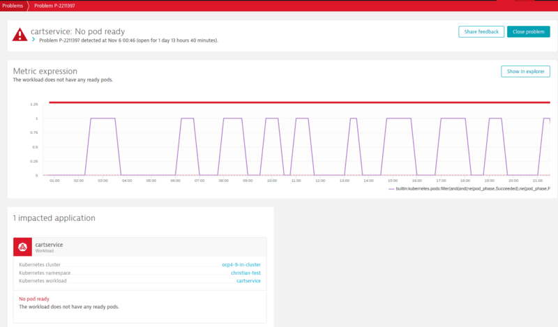
Task: Open the cartservice Kubernetes workload link
Action: coord(248,280)
